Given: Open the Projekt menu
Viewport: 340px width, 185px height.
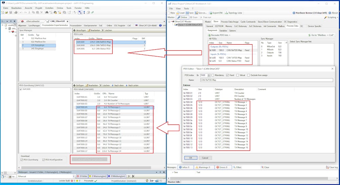Looking at the screenshot, I should click(x=39, y=7).
